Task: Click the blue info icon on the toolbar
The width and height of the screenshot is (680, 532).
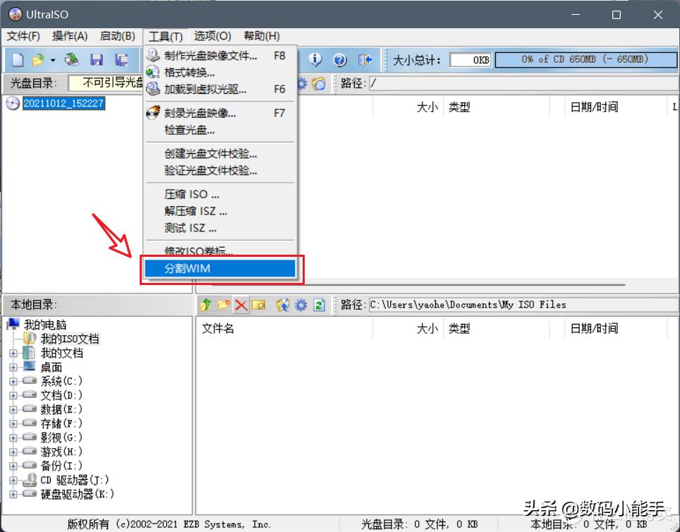Action: (x=317, y=59)
